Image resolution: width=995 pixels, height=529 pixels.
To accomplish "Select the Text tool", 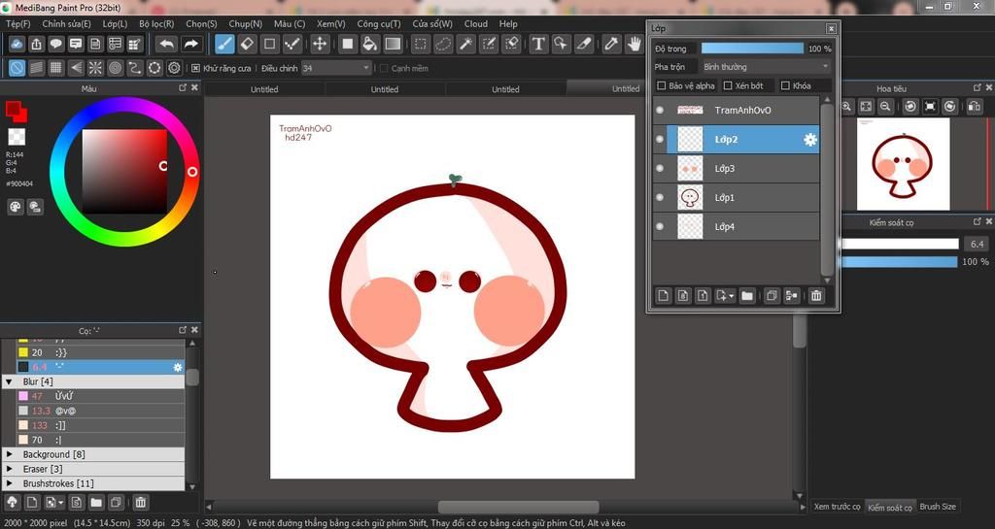I will (538, 44).
